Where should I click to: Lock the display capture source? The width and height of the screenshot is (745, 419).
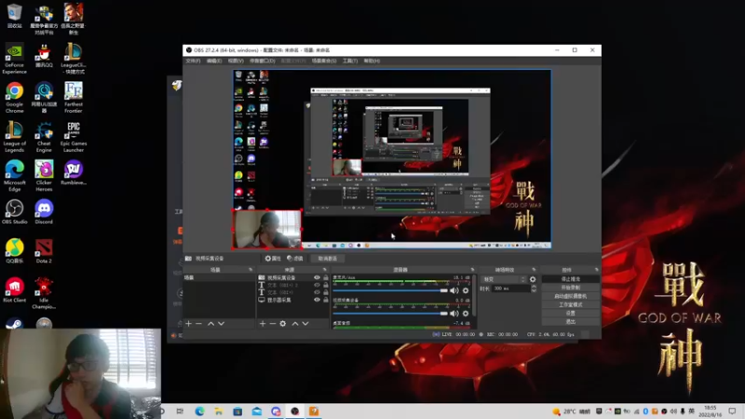point(325,300)
